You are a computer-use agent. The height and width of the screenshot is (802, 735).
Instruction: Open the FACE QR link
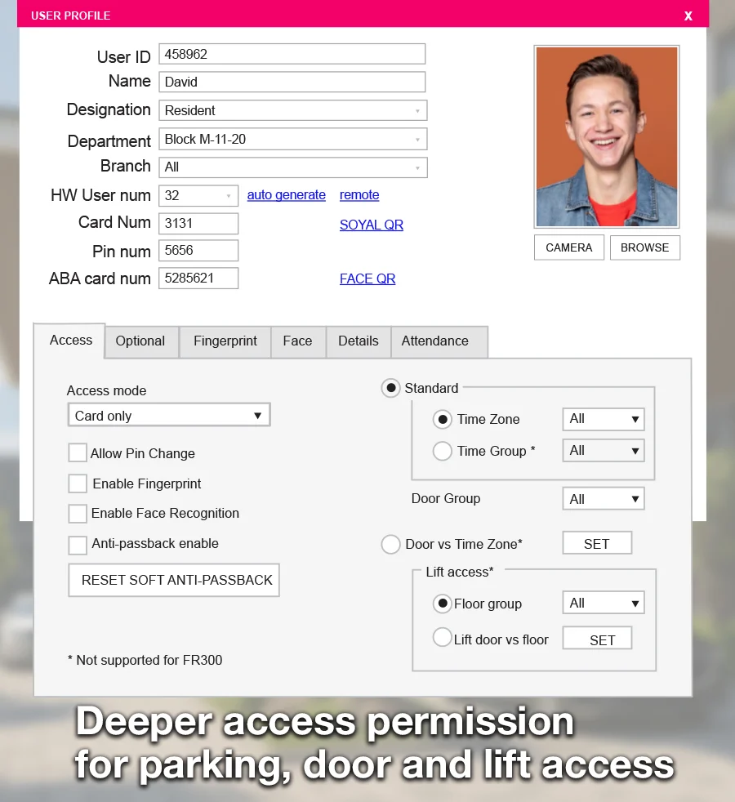click(x=367, y=278)
